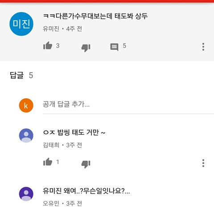Add a public reply in the text field
This screenshot has height=214, width=214.
128,104
